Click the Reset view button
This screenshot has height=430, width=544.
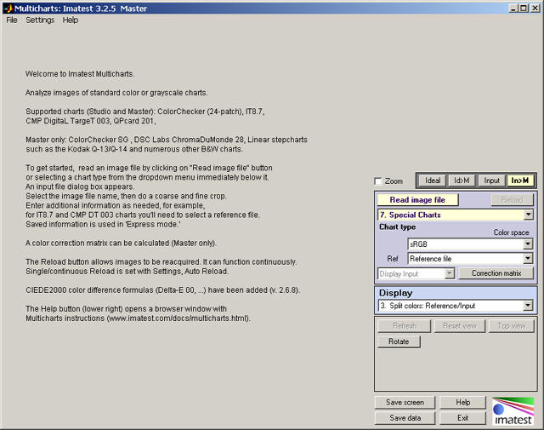click(459, 326)
